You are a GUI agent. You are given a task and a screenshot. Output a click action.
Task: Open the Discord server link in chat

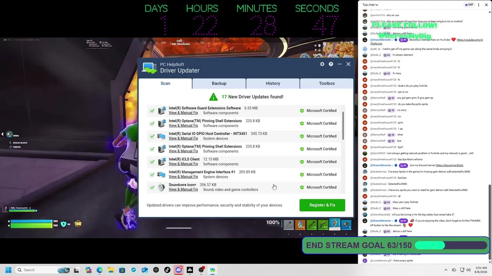[x=449, y=165]
